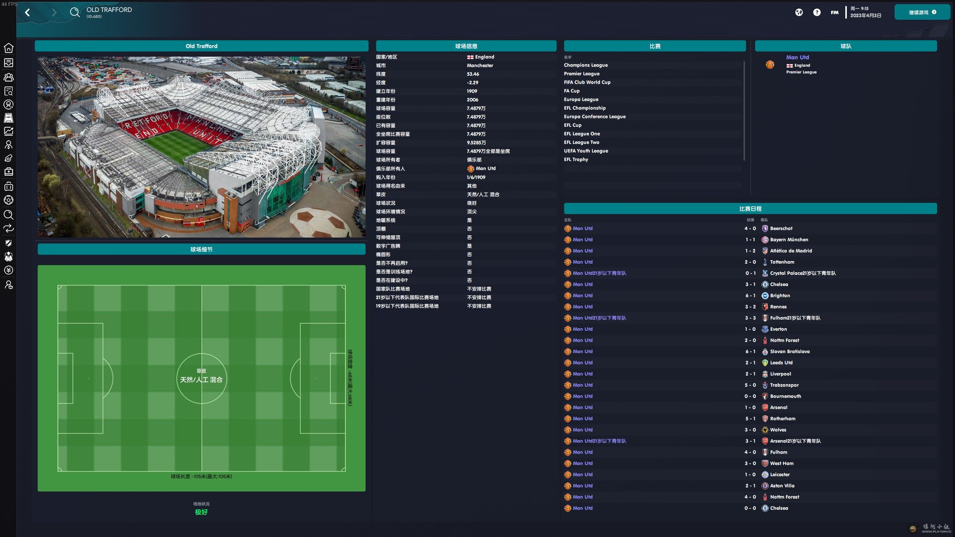Select the EFL Trophy competition row
This screenshot has width=955, height=537.
pyautogui.click(x=653, y=159)
